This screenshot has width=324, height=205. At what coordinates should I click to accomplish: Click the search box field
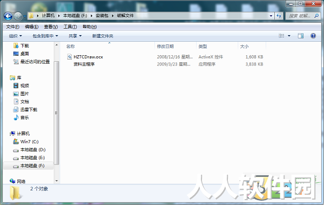coord(302,16)
